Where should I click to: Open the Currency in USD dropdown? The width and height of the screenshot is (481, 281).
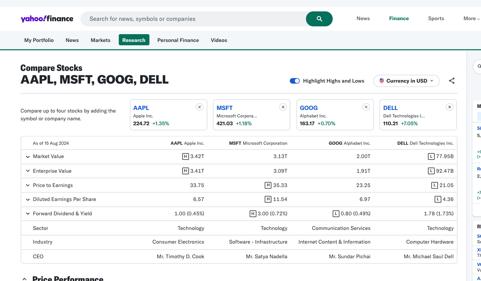[x=406, y=81]
